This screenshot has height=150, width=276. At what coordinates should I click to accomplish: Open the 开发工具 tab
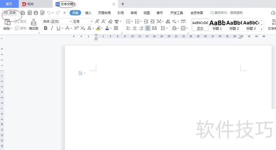pyautogui.click(x=177, y=13)
